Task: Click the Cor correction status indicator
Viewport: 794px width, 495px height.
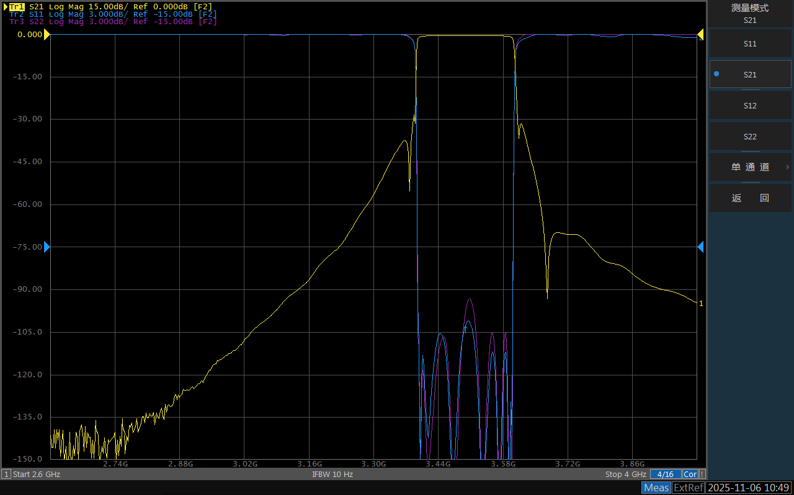Action: (x=690, y=475)
